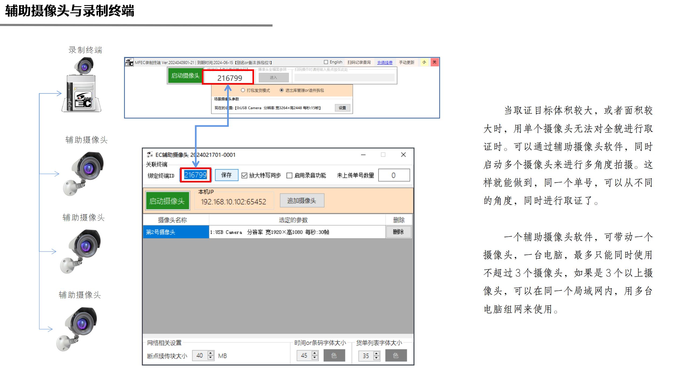This screenshot has height=387, width=689.
Task: Click the EC auxiliary camera window icon
Action: coord(150,155)
